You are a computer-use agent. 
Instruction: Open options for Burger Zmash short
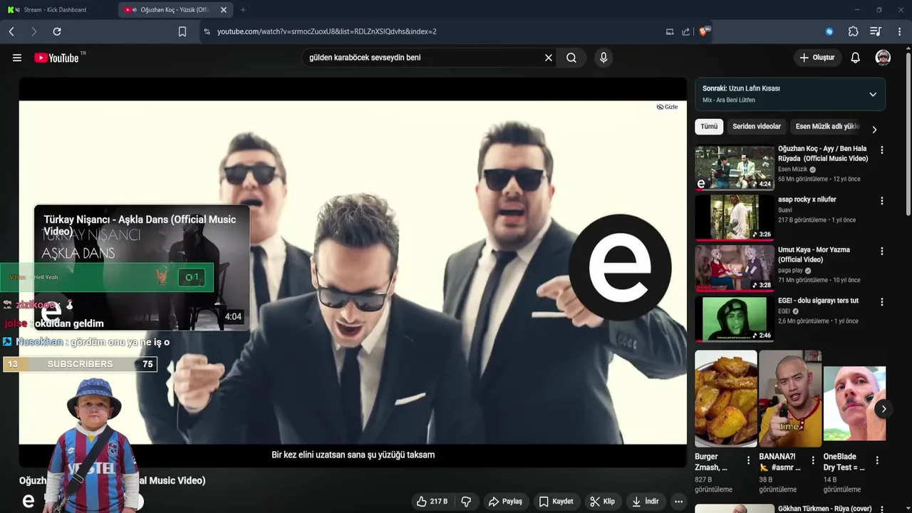[748, 460]
